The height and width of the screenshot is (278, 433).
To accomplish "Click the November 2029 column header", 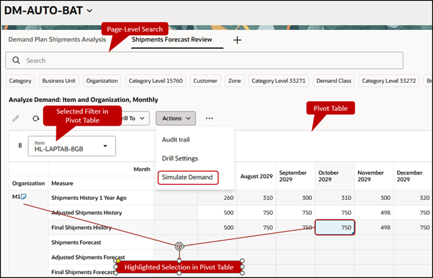I will (374, 176).
